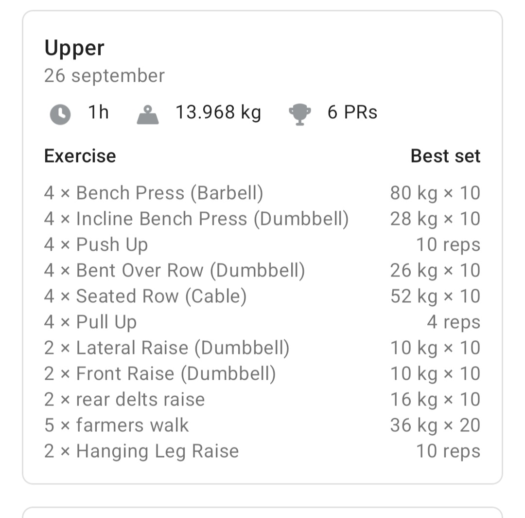Screen dimensions: 525x518
Task: Open the Hanging Leg Raise row
Action: [x=141, y=451]
